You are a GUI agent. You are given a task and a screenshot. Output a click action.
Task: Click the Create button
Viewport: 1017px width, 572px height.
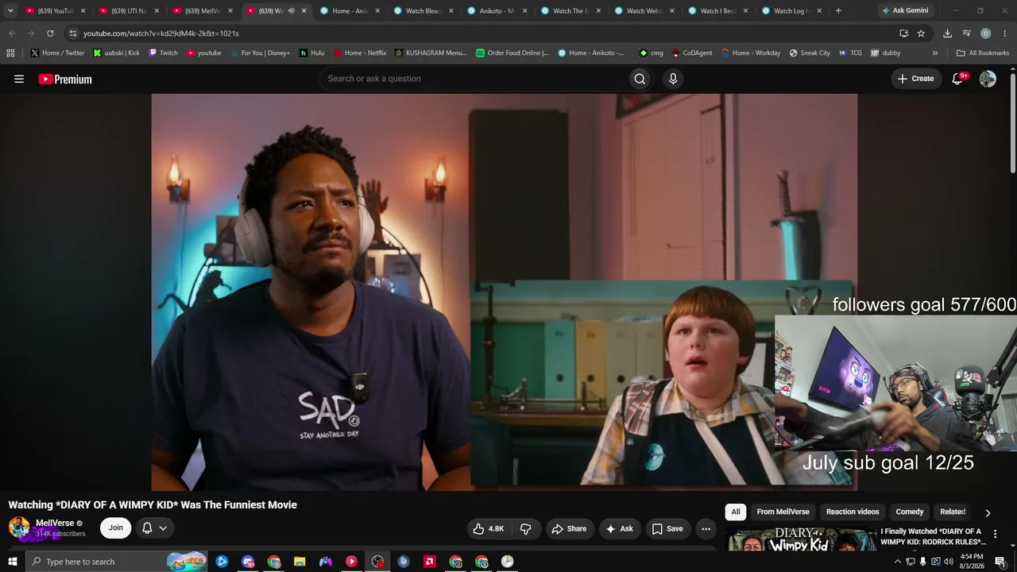point(915,79)
